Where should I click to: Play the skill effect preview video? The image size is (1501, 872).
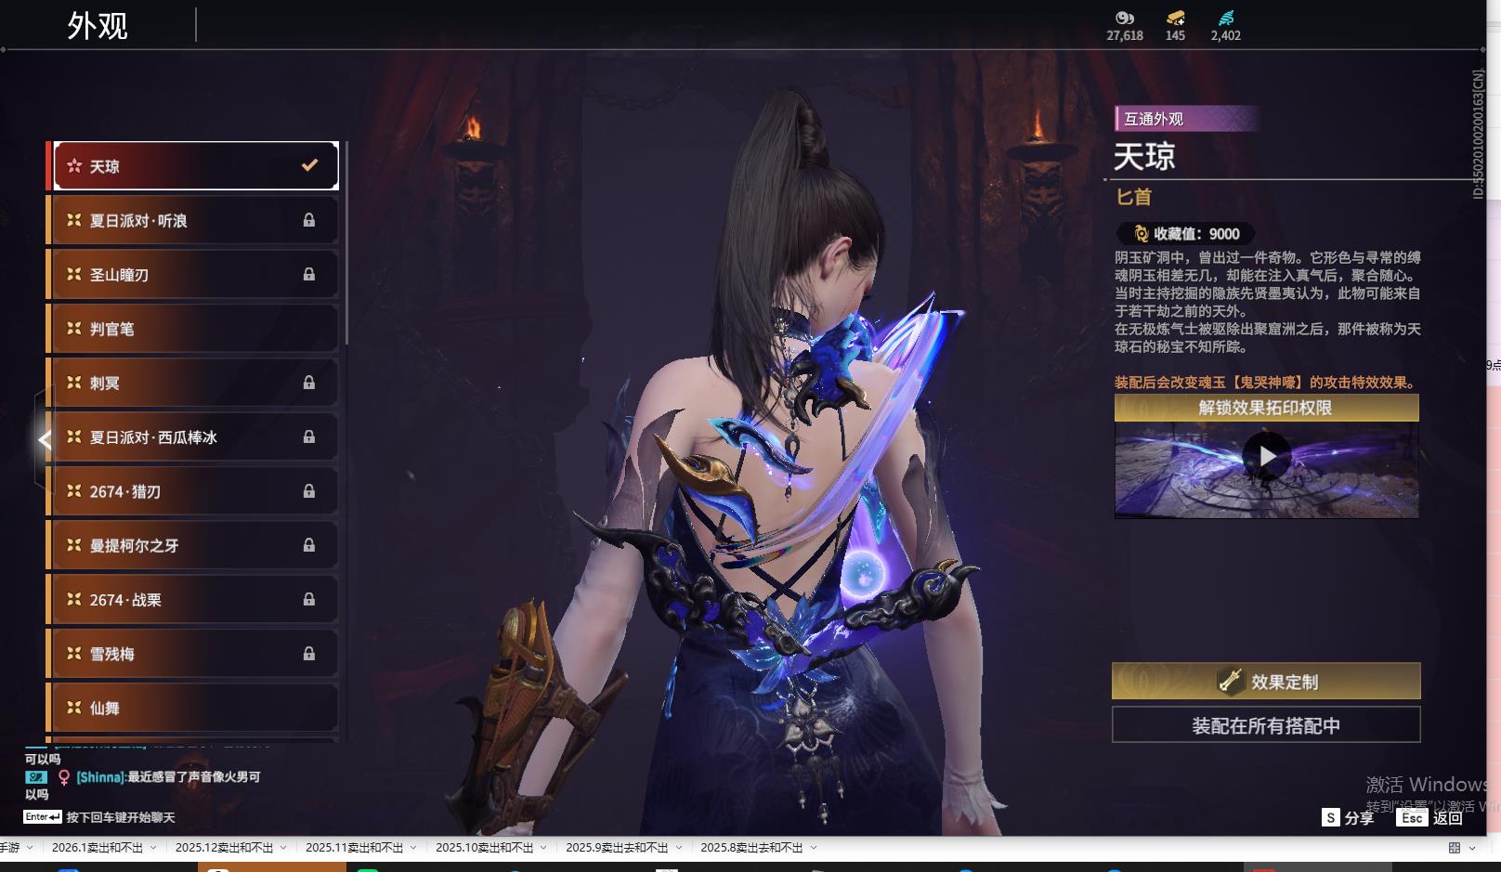[x=1267, y=457]
